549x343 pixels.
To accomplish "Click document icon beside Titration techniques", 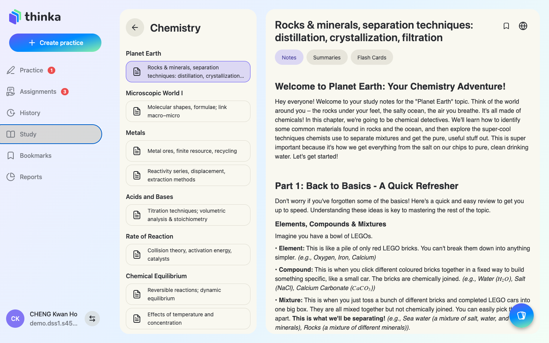I will pos(137,215).
